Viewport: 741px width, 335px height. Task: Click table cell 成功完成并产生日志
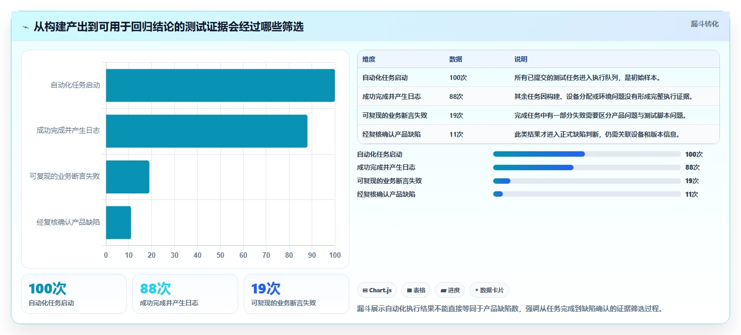pyautogui.click(x=392, y=97)
